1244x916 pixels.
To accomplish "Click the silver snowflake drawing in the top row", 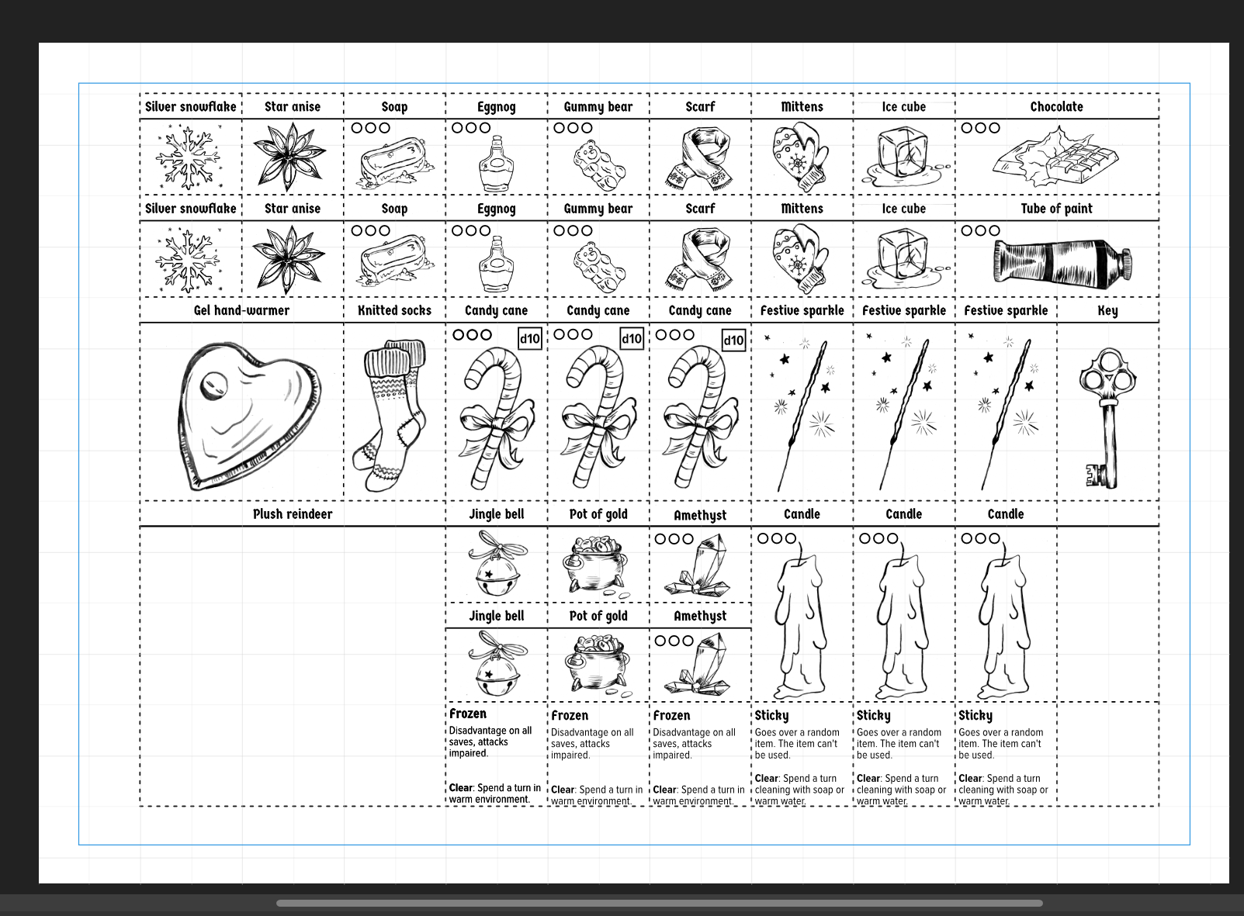I will coord(189,160).
